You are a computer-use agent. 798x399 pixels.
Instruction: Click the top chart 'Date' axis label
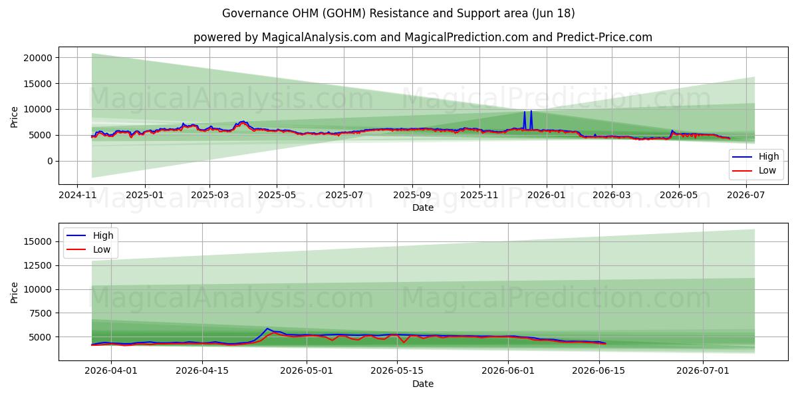coord(423,207)
